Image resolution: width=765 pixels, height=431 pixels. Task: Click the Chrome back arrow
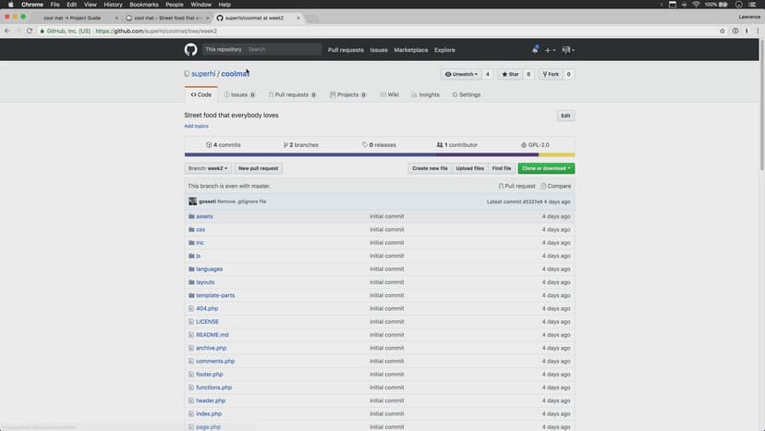(7, 31)
